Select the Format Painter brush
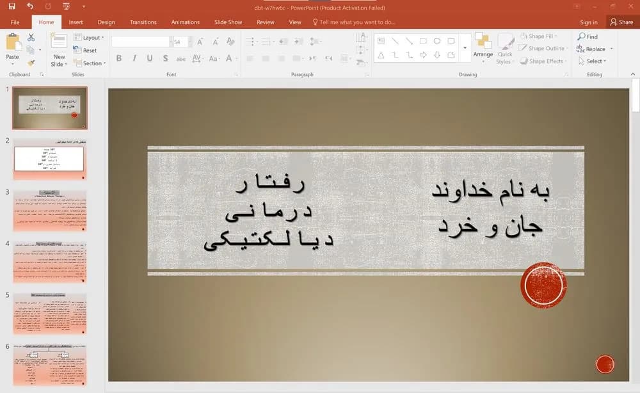Screen dimensions: 640x393 (x=31, y=63)
